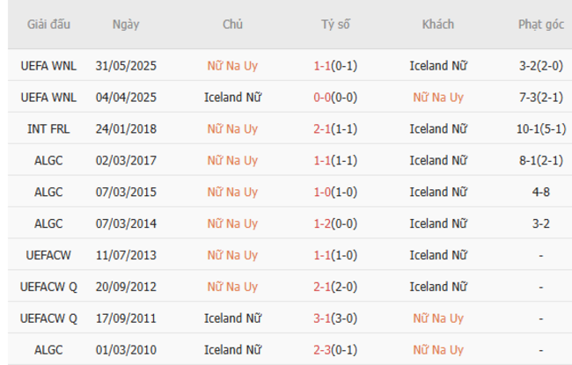
Task: Open Nữ Na Uy home team on 31/05/2025
Action: [x=232, y=65]
